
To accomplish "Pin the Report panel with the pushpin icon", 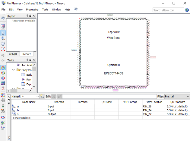I will (27, 16).
